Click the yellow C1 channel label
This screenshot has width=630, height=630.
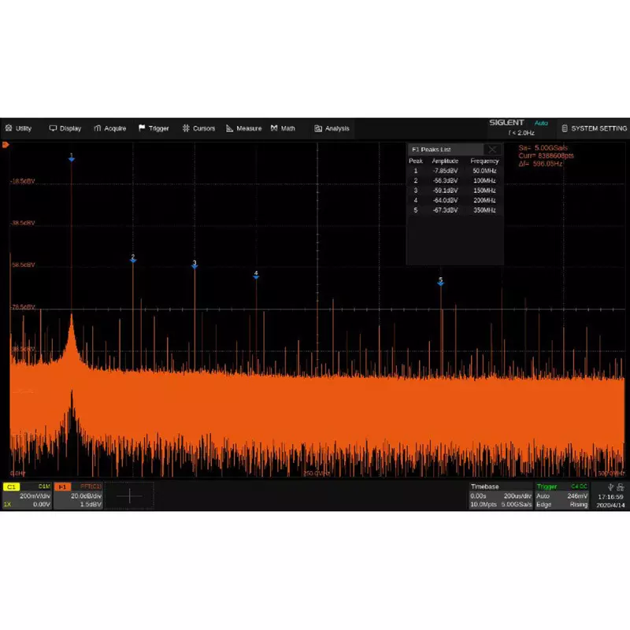tap(11, 487)
